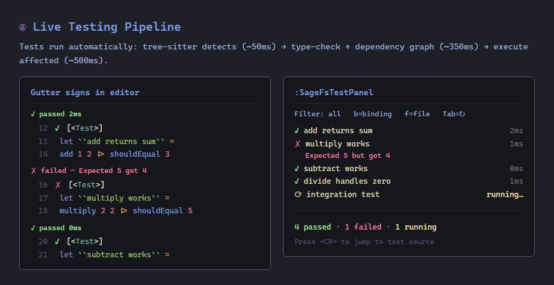The height and width of the screenshot is (285, 554).
Task: Click the ':SageFsTestPanel' title
Action: (x=334, y=93)
